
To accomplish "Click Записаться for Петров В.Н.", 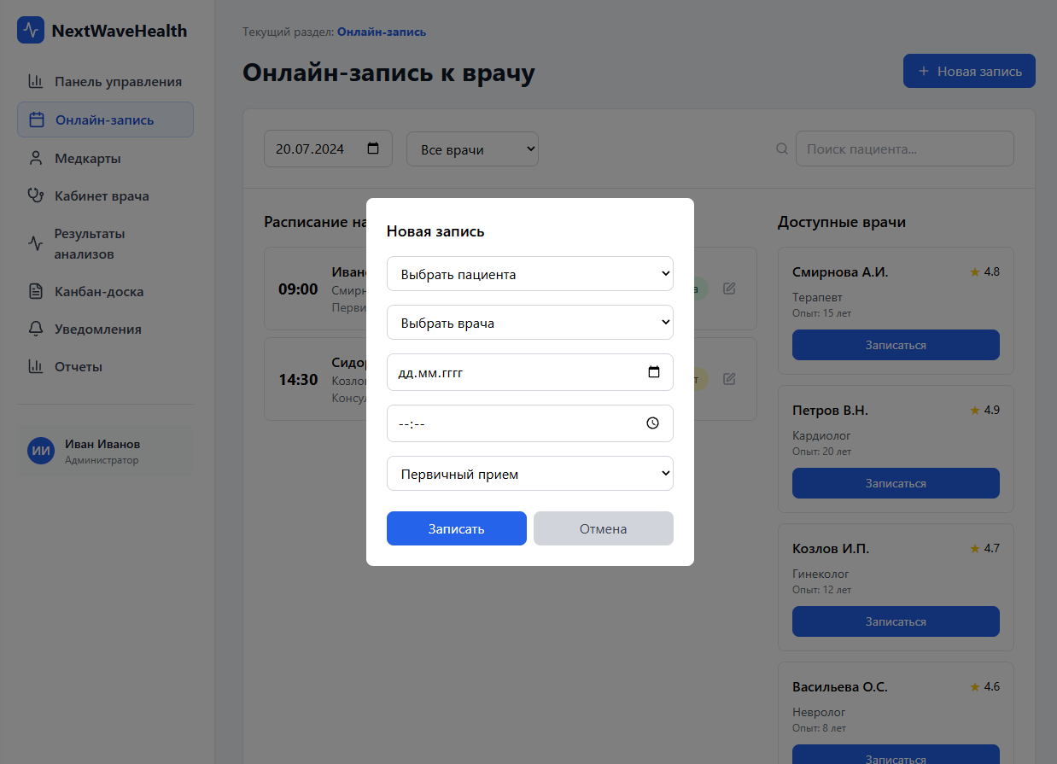I will 895,483.
